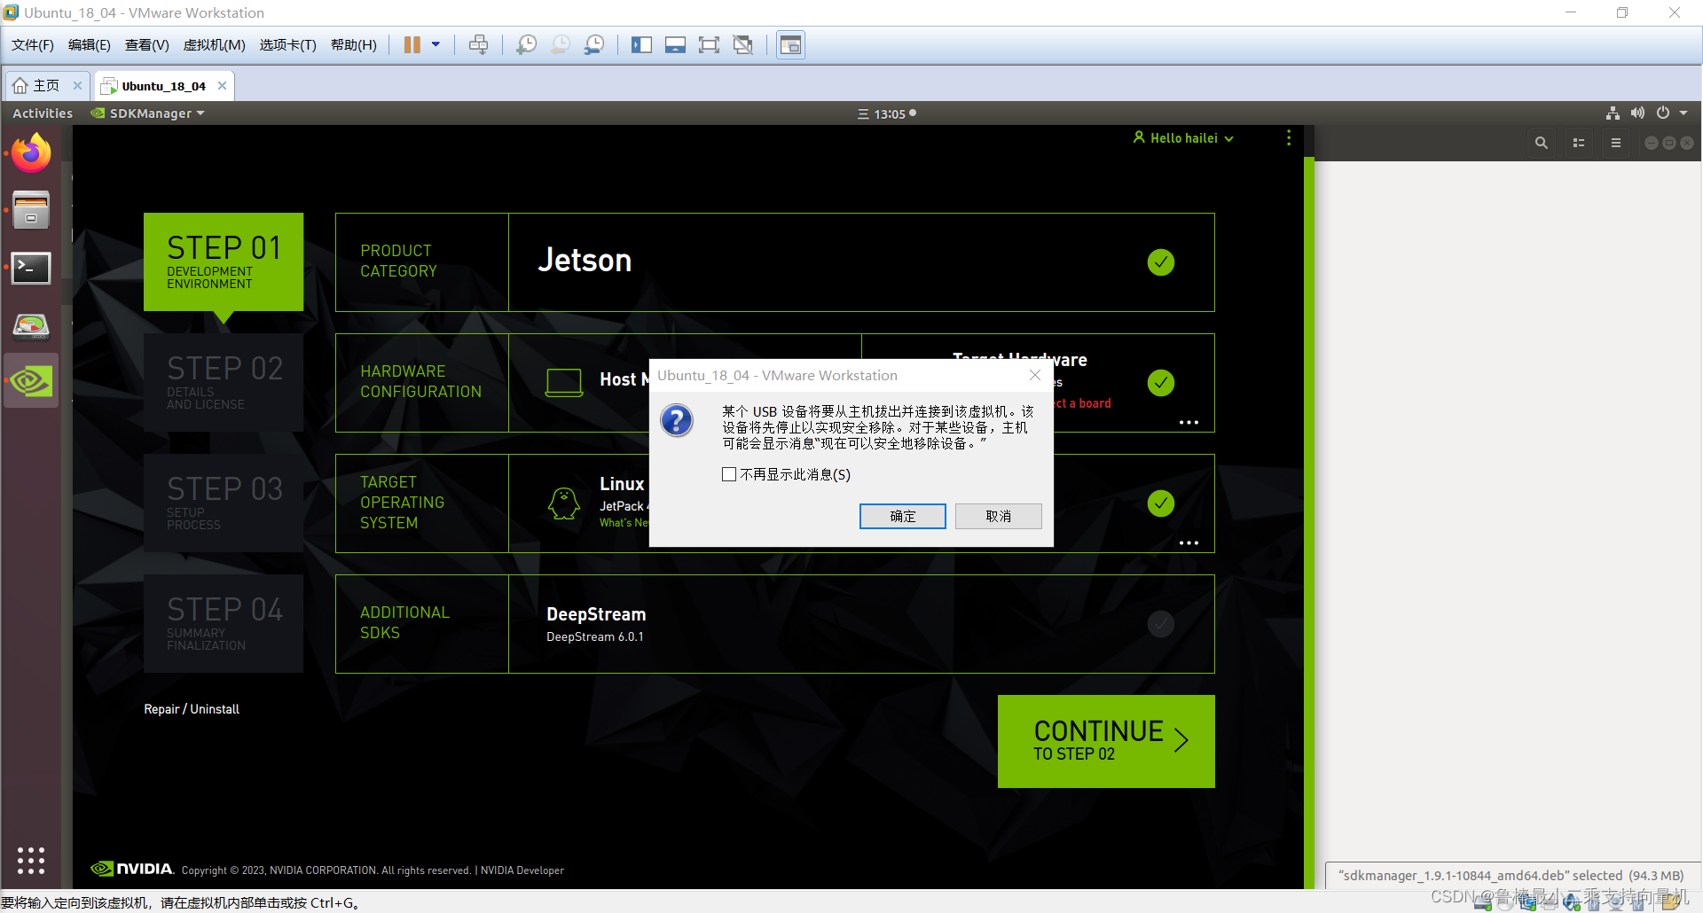Screen dimensions: 1703x913
Task: Click the Host Machine laptop icon
Action: [564, 382]
